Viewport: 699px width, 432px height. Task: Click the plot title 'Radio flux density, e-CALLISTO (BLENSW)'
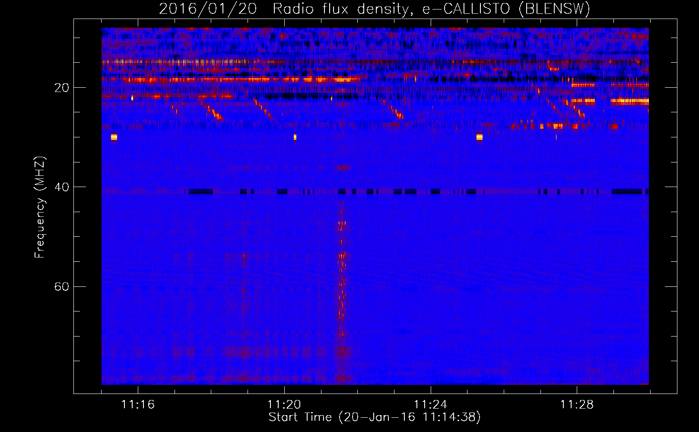point(431,9)
